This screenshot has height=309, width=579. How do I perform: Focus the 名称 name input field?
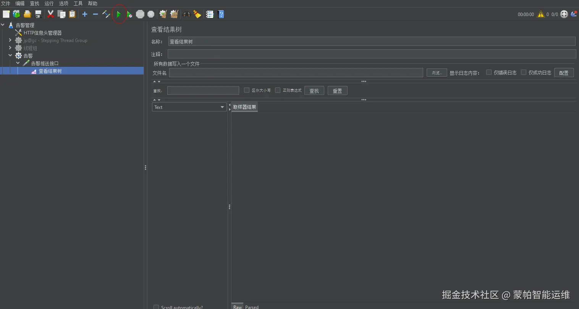click(372, 41)
